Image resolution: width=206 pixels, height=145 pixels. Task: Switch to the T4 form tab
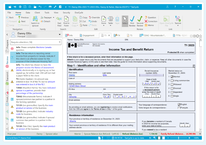117,36
